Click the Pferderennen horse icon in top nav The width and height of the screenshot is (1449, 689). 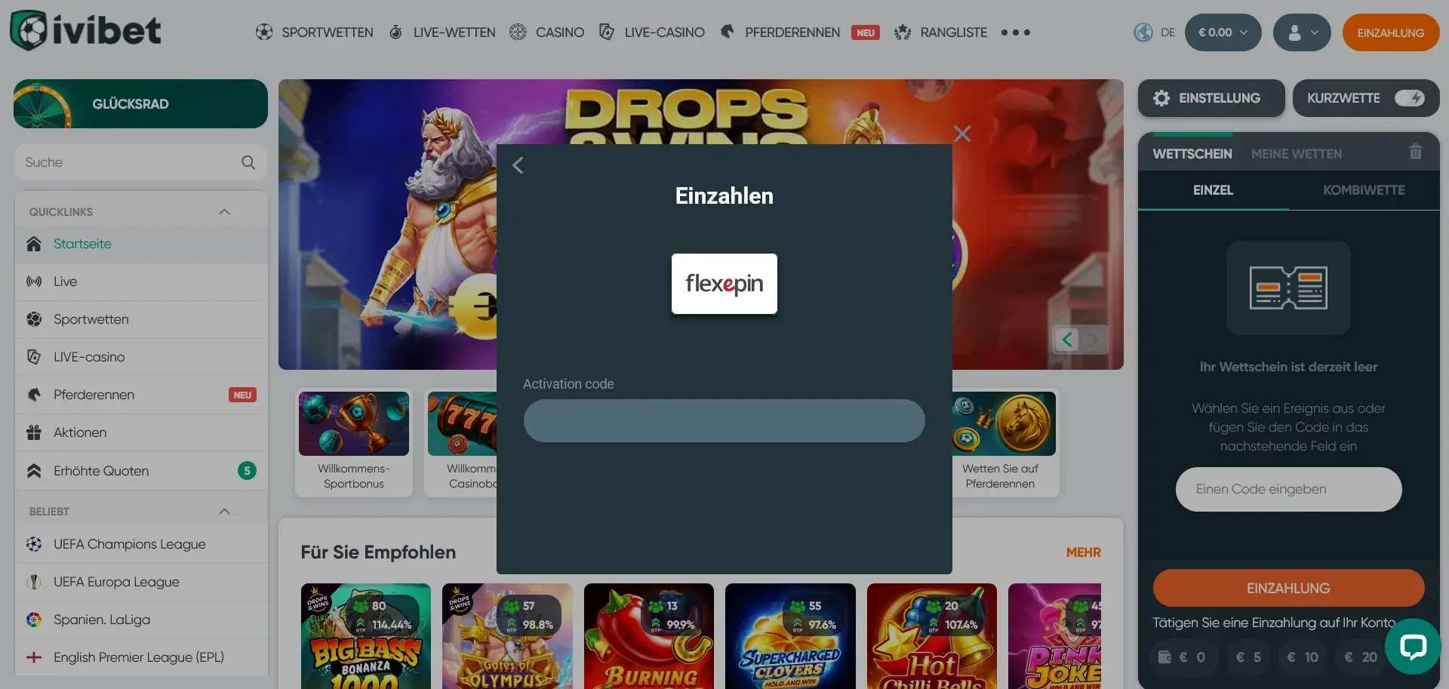[727, 32]
